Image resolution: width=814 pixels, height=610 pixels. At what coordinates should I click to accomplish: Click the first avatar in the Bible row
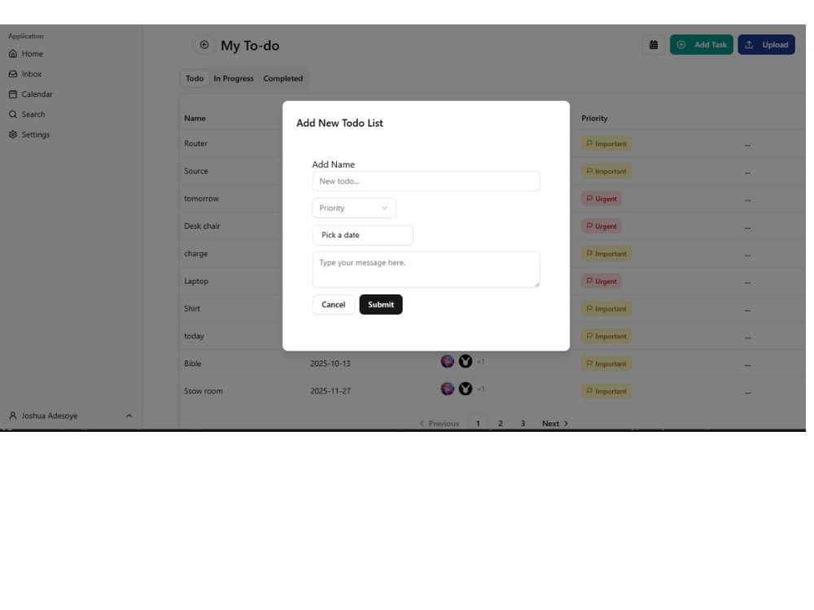click(448, 361)
